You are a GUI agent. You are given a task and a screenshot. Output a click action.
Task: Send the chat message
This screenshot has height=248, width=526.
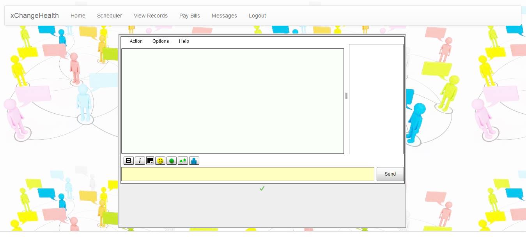[390, 174]
